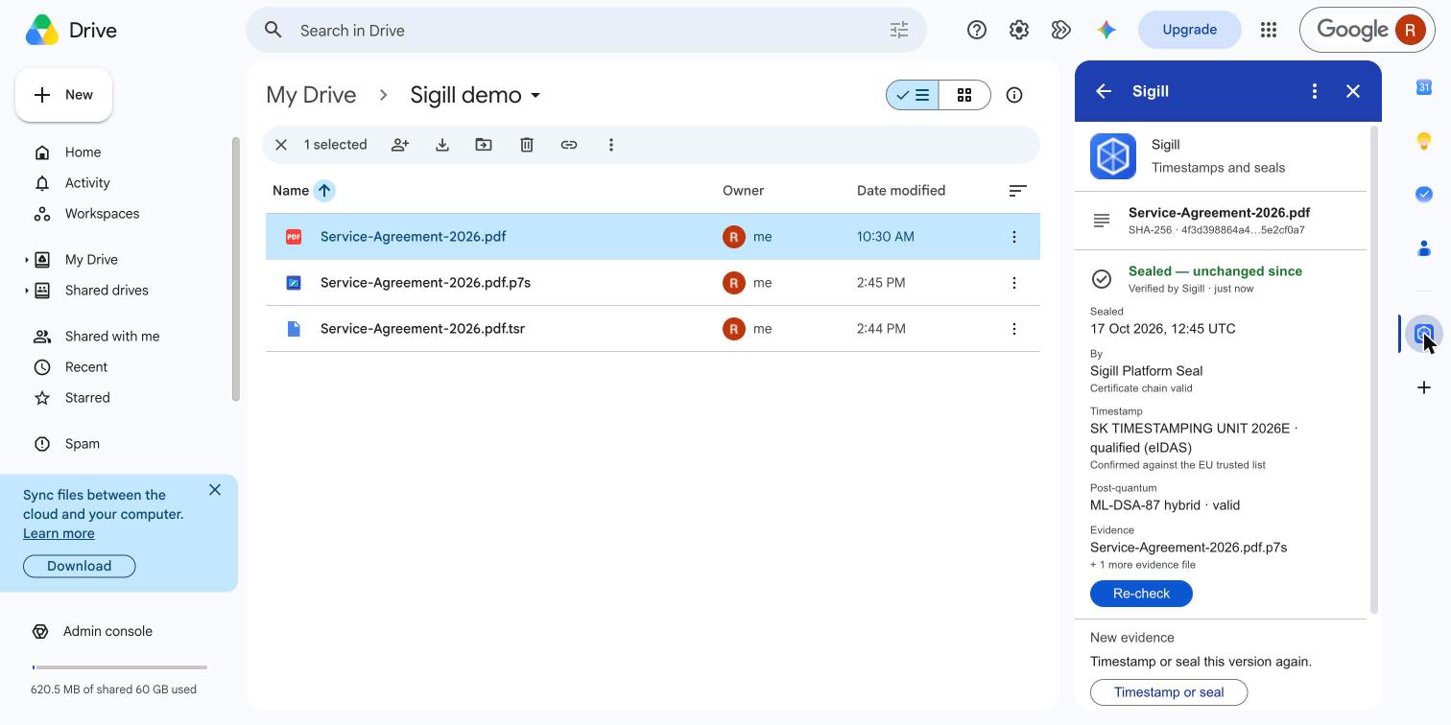
Task: Open Help support icon
Action: tap(977, 30)
